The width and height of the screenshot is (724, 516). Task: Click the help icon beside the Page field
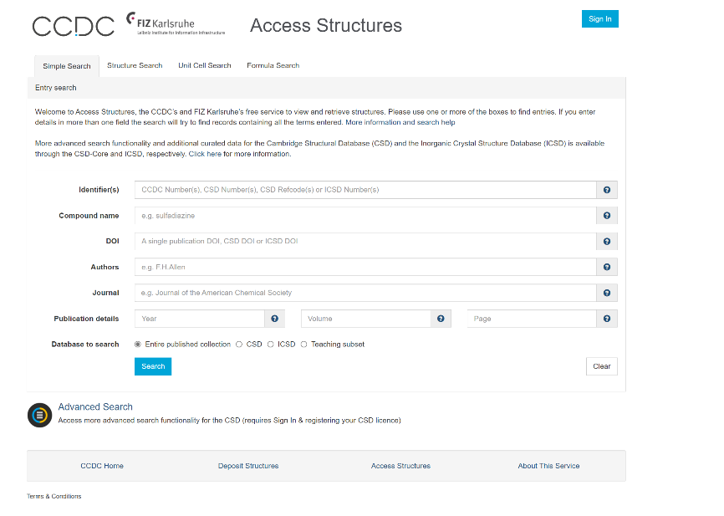tap(607, 319)
